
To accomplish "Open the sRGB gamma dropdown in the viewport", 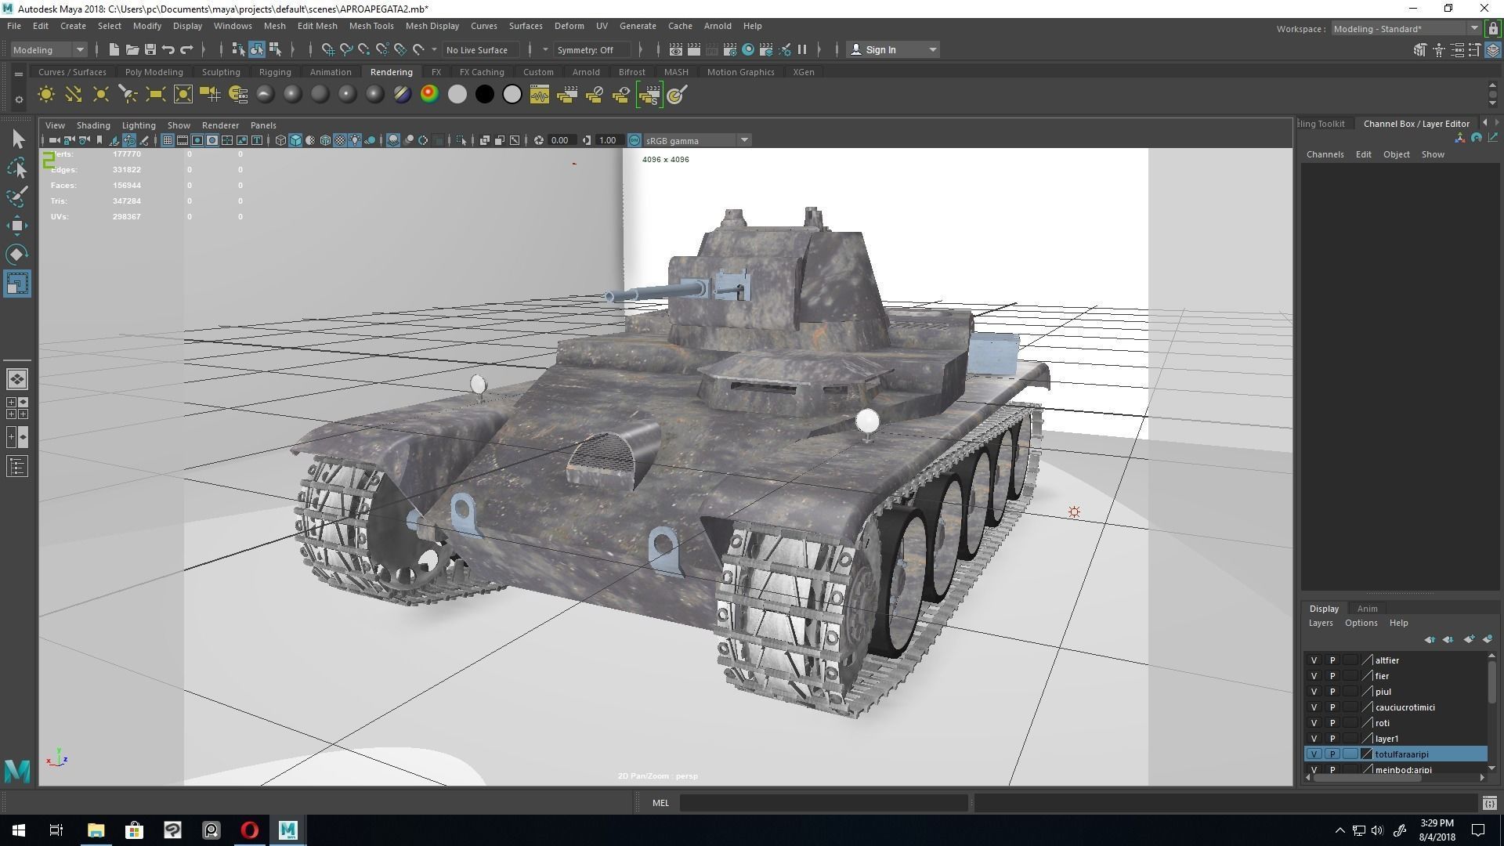I will (x=743, y=140).
